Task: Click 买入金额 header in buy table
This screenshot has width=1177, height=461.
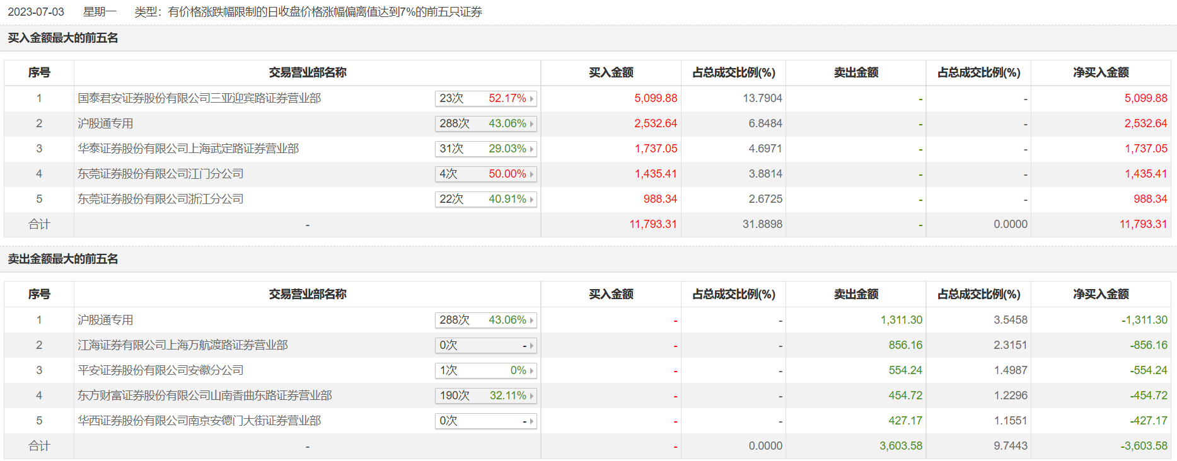Action: (x=611, y=73)
